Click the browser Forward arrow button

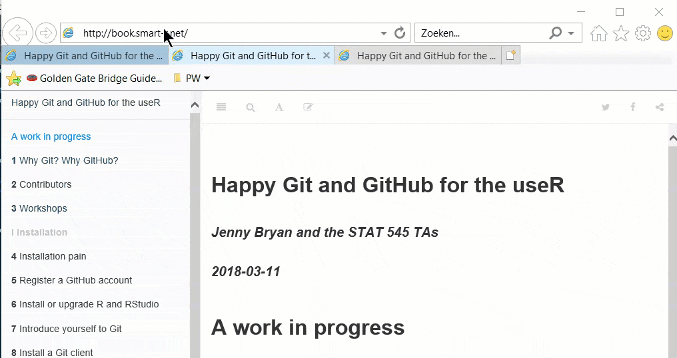point(46,33)
